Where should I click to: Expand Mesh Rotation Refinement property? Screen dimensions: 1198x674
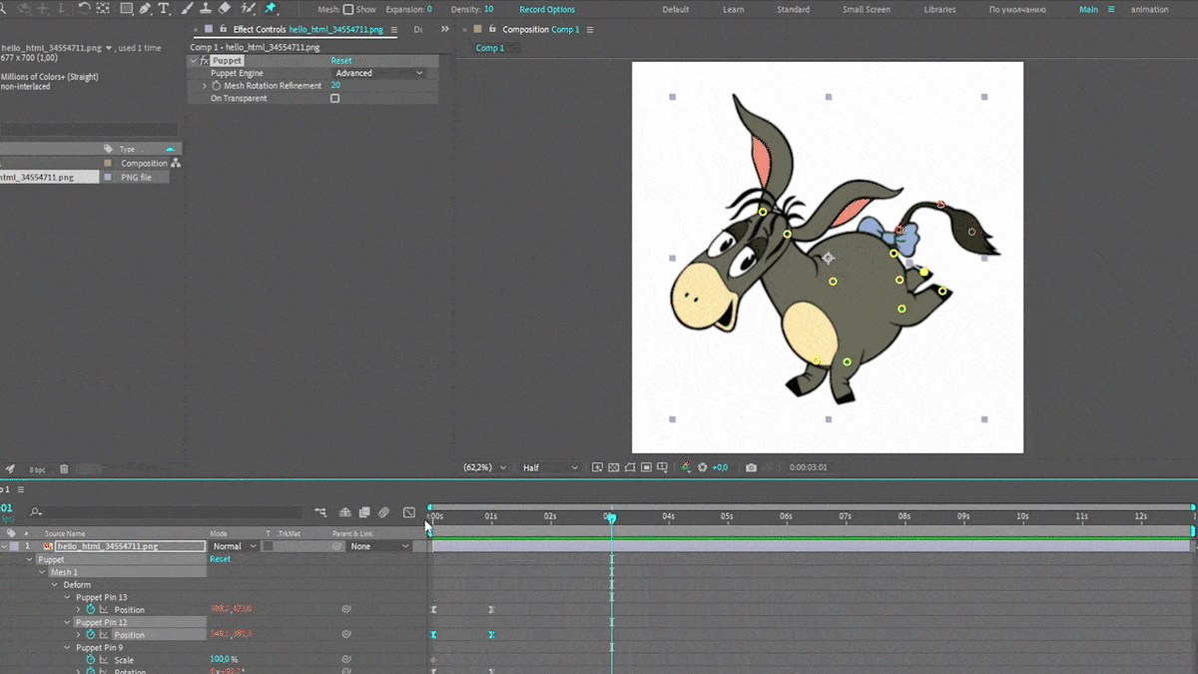(x=205, y=86)
